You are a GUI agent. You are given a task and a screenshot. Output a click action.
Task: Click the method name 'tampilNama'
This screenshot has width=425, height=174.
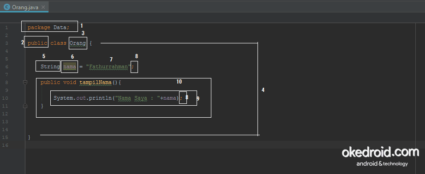pos(96,83)
